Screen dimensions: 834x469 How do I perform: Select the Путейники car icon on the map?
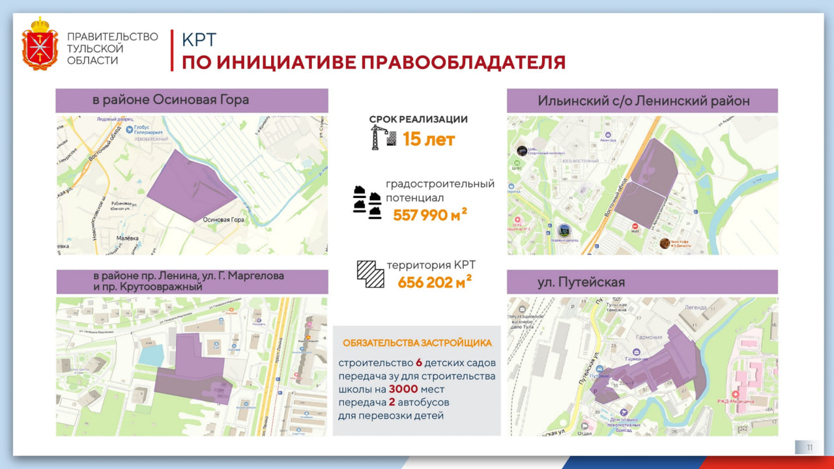point(599,369)
